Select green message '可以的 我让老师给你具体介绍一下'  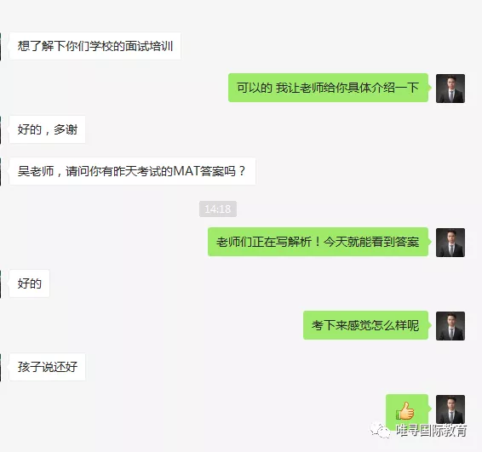click(x=329, y=88)
